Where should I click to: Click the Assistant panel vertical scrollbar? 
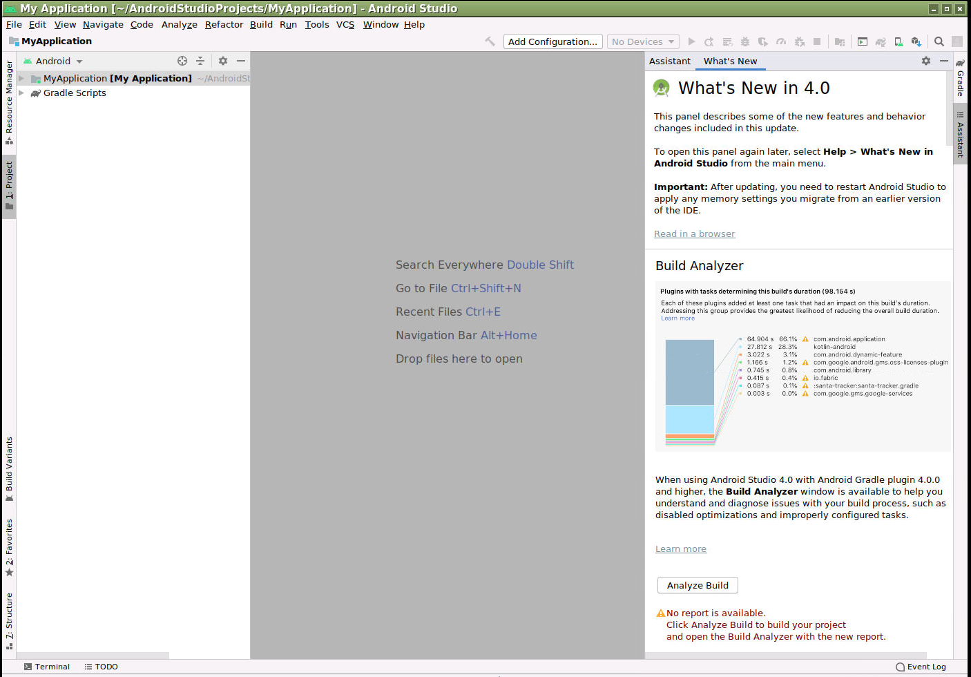pos(949,107)
